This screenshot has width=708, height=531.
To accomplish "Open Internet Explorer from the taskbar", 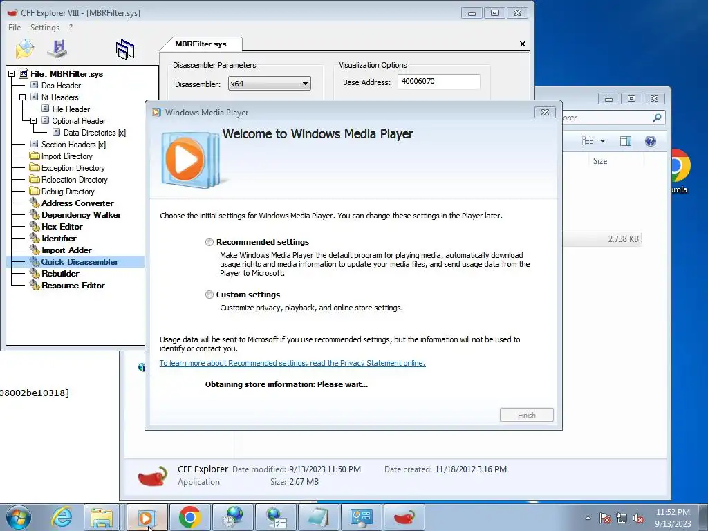I will pos(61,517).
